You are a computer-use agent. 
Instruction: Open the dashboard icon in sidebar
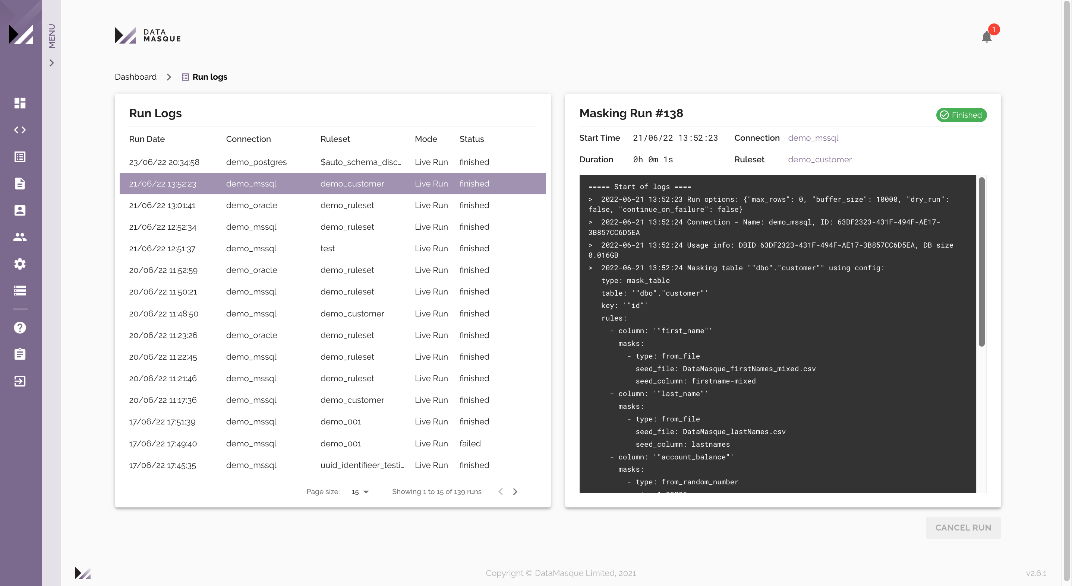[20, 103]
